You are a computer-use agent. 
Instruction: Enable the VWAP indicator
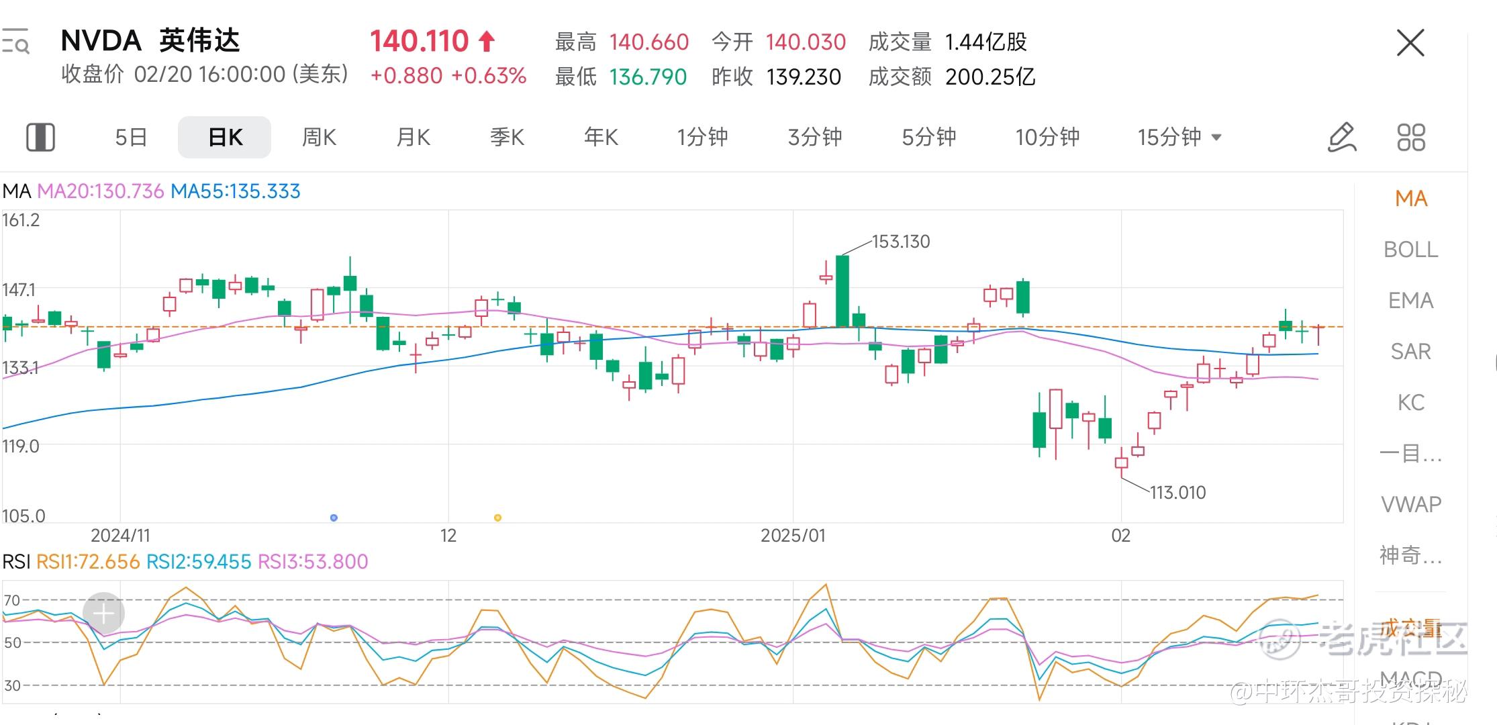click(x=1411, y=505)
